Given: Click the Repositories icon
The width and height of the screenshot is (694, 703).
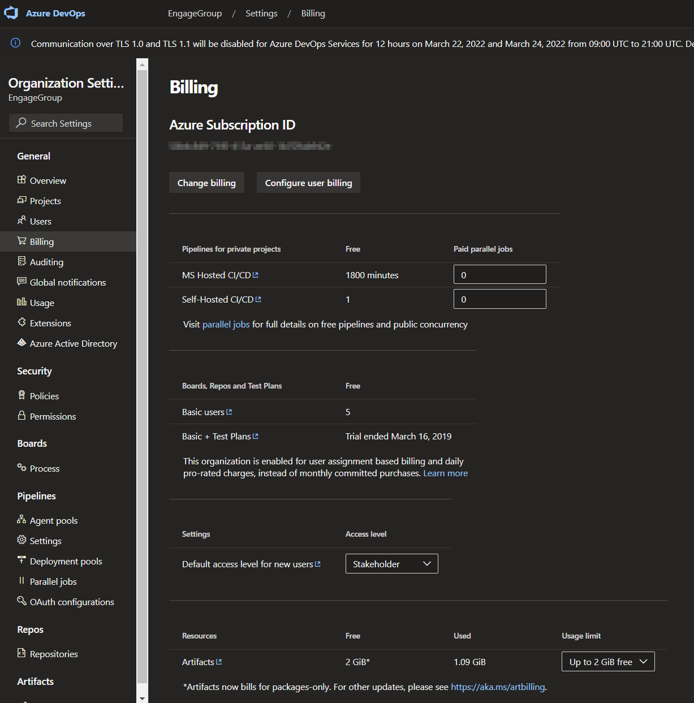Looking at the screenshot, I should (21, 653).
